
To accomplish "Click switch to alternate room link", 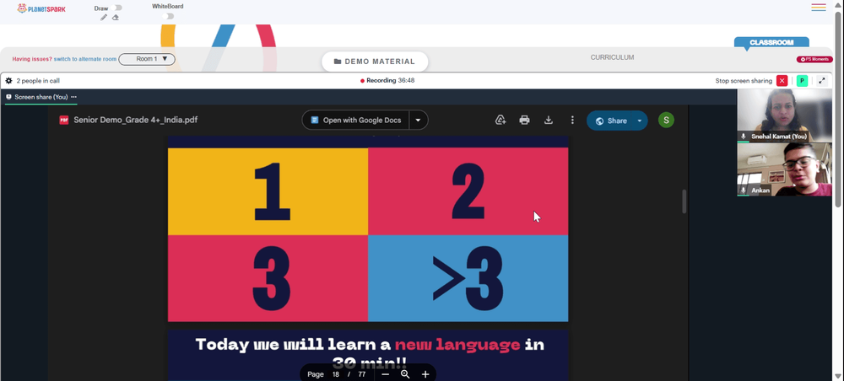I will click(x=85, y=59).
